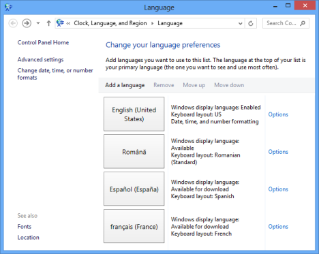Image resolution: width=319 pixels, height=254 pixels.
Task: Open the Language window system icon
Action: click(x=8, y=7)
